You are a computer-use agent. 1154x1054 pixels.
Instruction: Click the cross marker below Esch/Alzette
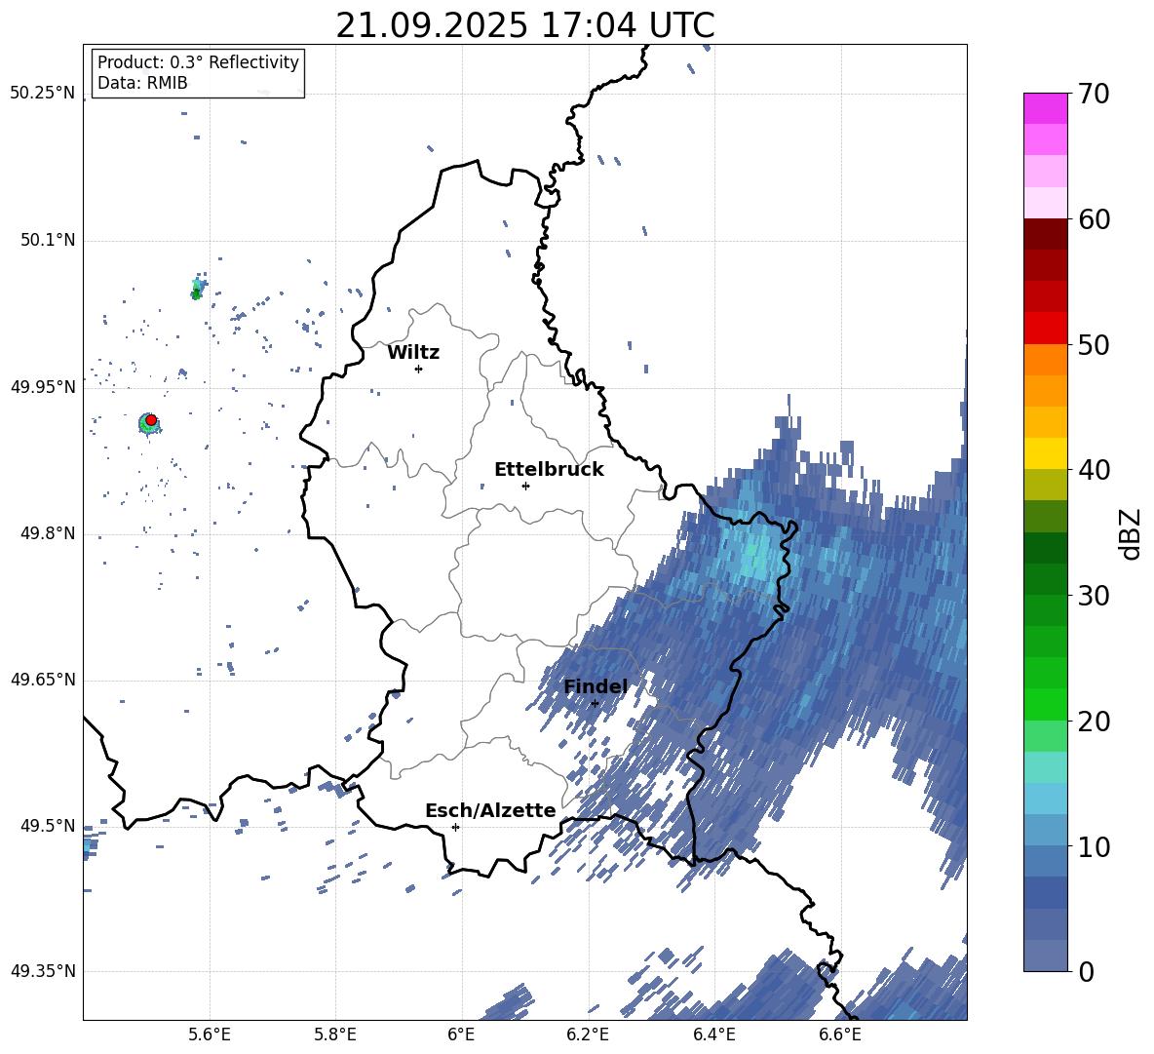point(455,827)
